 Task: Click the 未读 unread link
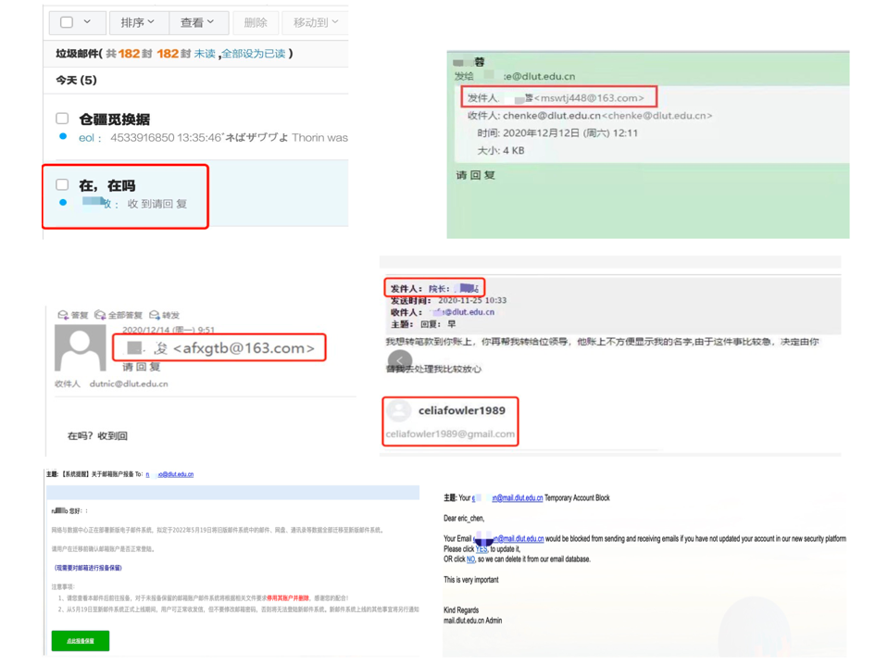click(x=205, y=54)
